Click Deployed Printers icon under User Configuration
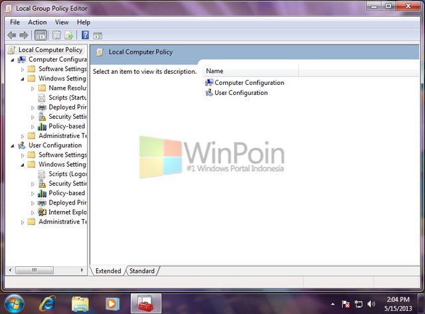Image resolution: width=425 pixels, height=314 pixels. (x=42, y=203)
